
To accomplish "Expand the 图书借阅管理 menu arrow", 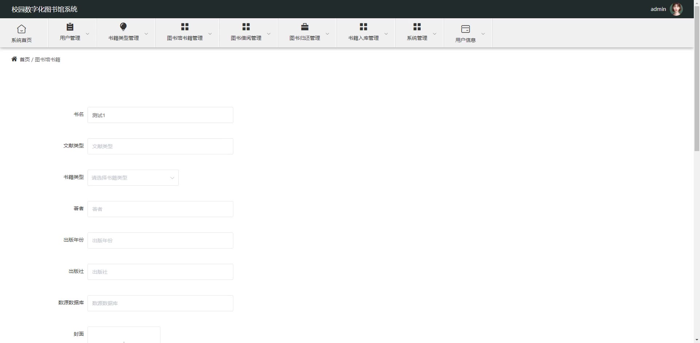I will [269, 34].
